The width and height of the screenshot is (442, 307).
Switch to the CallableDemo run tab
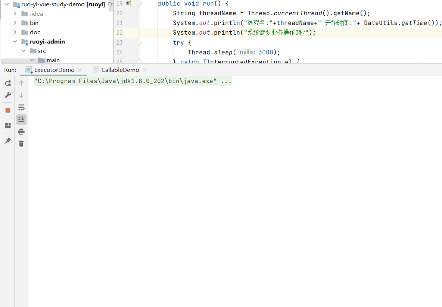[120, 70]
